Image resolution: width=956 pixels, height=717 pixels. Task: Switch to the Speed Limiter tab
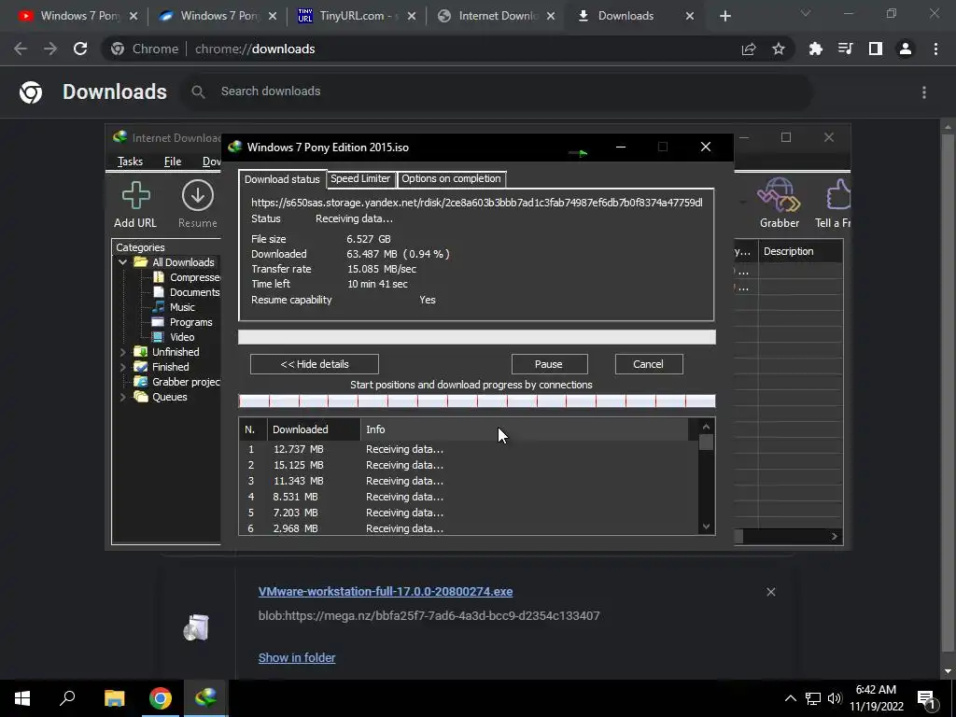click(x=360, y=178)
